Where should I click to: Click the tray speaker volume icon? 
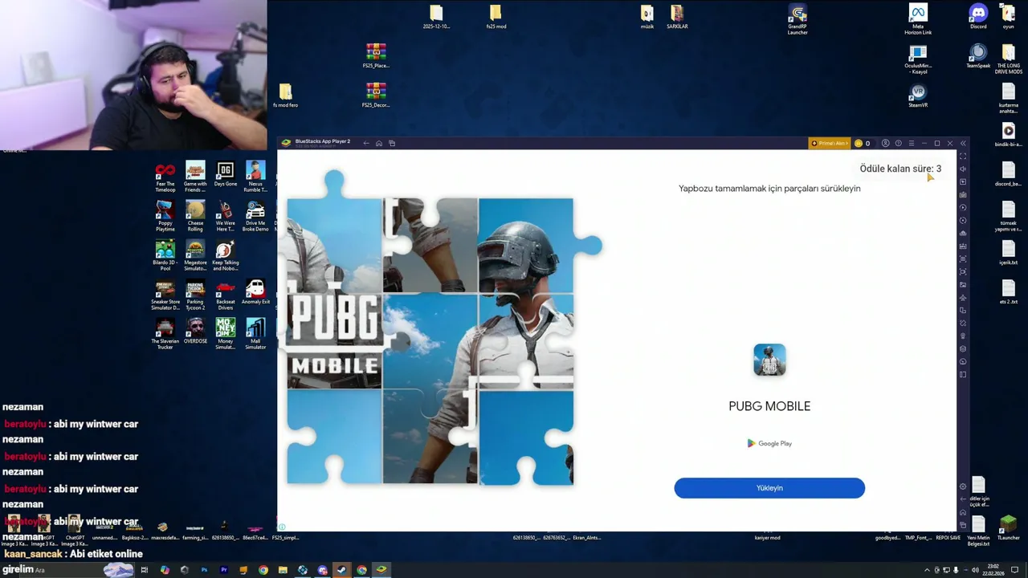pos(975,570)
